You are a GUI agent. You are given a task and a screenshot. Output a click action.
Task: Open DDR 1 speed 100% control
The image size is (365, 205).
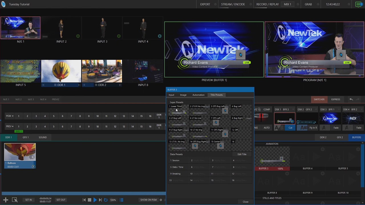point(113,200)
